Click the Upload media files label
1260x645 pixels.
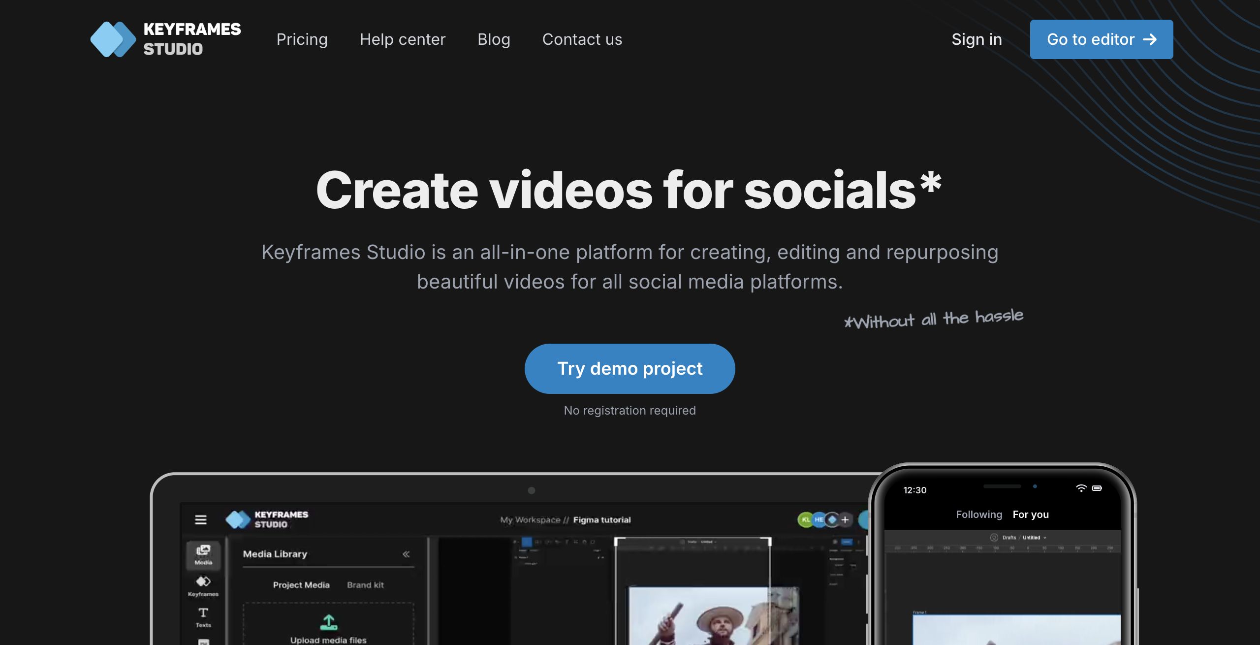click(328, 640)
